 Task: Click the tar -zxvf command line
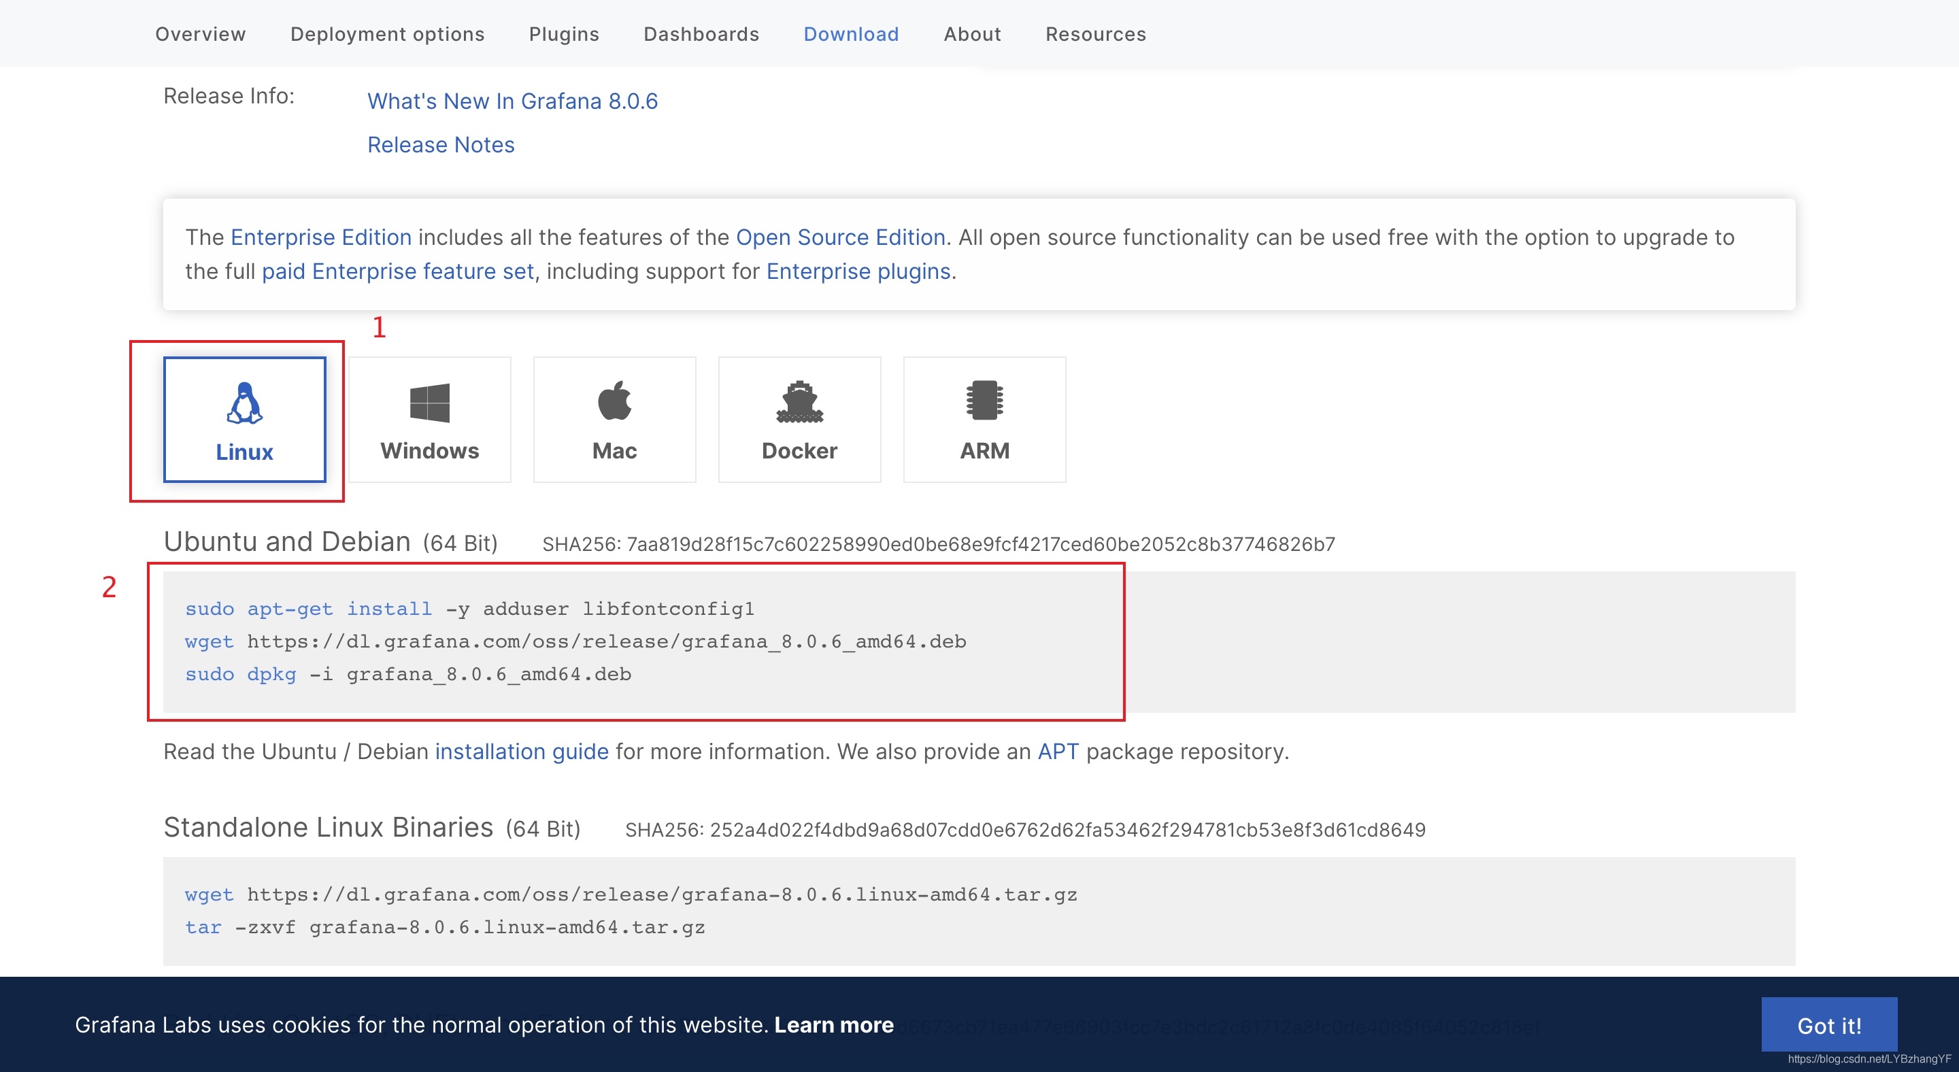tap(445, 928)
